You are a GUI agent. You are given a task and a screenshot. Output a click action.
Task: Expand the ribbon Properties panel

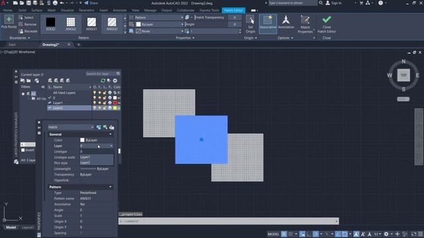pyautogui.click(x=185, y=38)
